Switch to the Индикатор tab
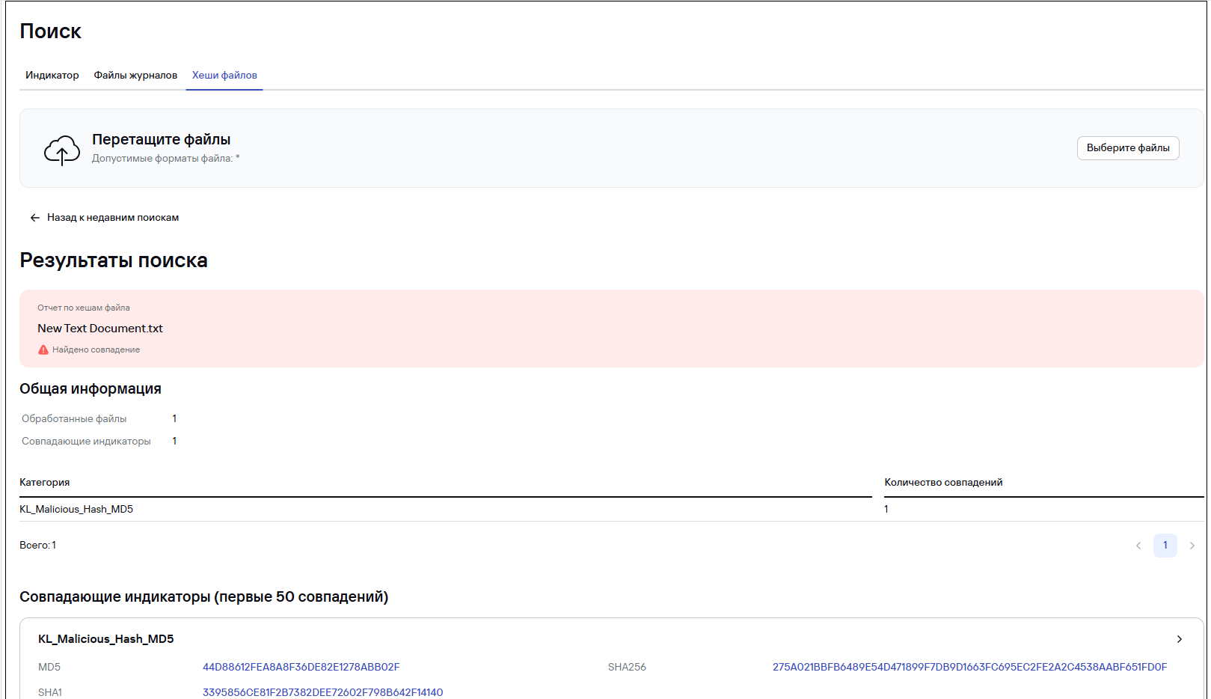The height and width of the screenshot is (699, 1211). pyautogui.click(x=52, y=75)
